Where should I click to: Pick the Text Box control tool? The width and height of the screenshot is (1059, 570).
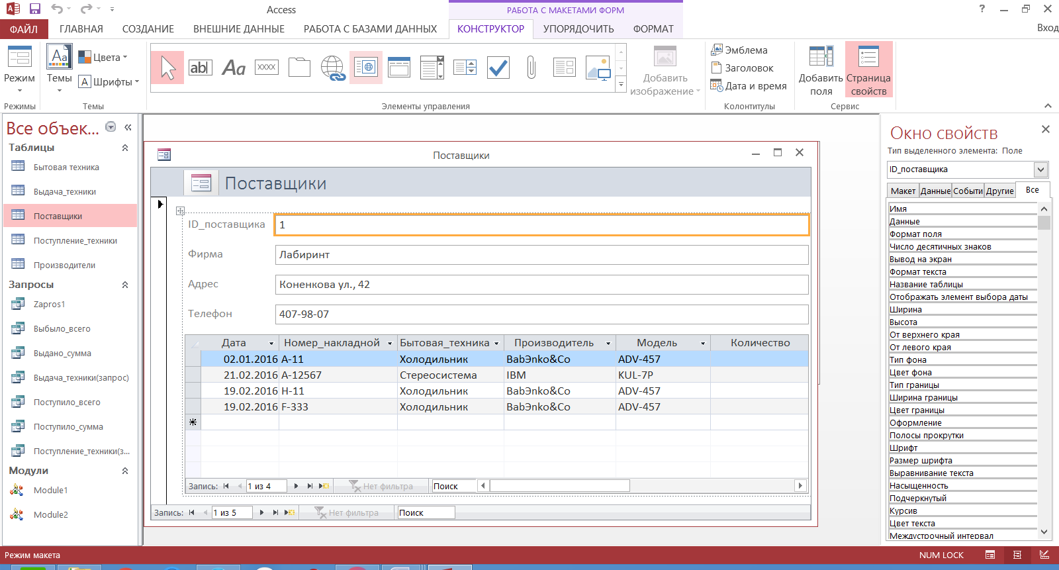(201, 68)
